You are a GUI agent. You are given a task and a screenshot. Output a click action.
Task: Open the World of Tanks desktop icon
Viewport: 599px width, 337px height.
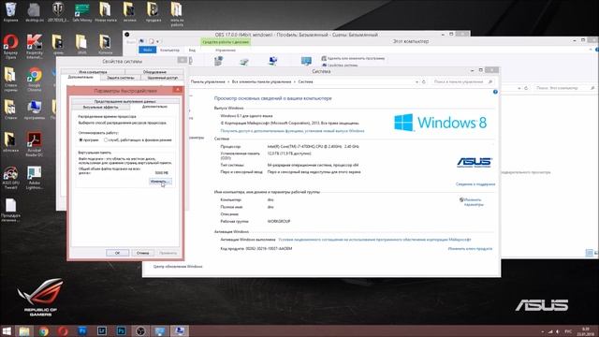coord(58,12)
